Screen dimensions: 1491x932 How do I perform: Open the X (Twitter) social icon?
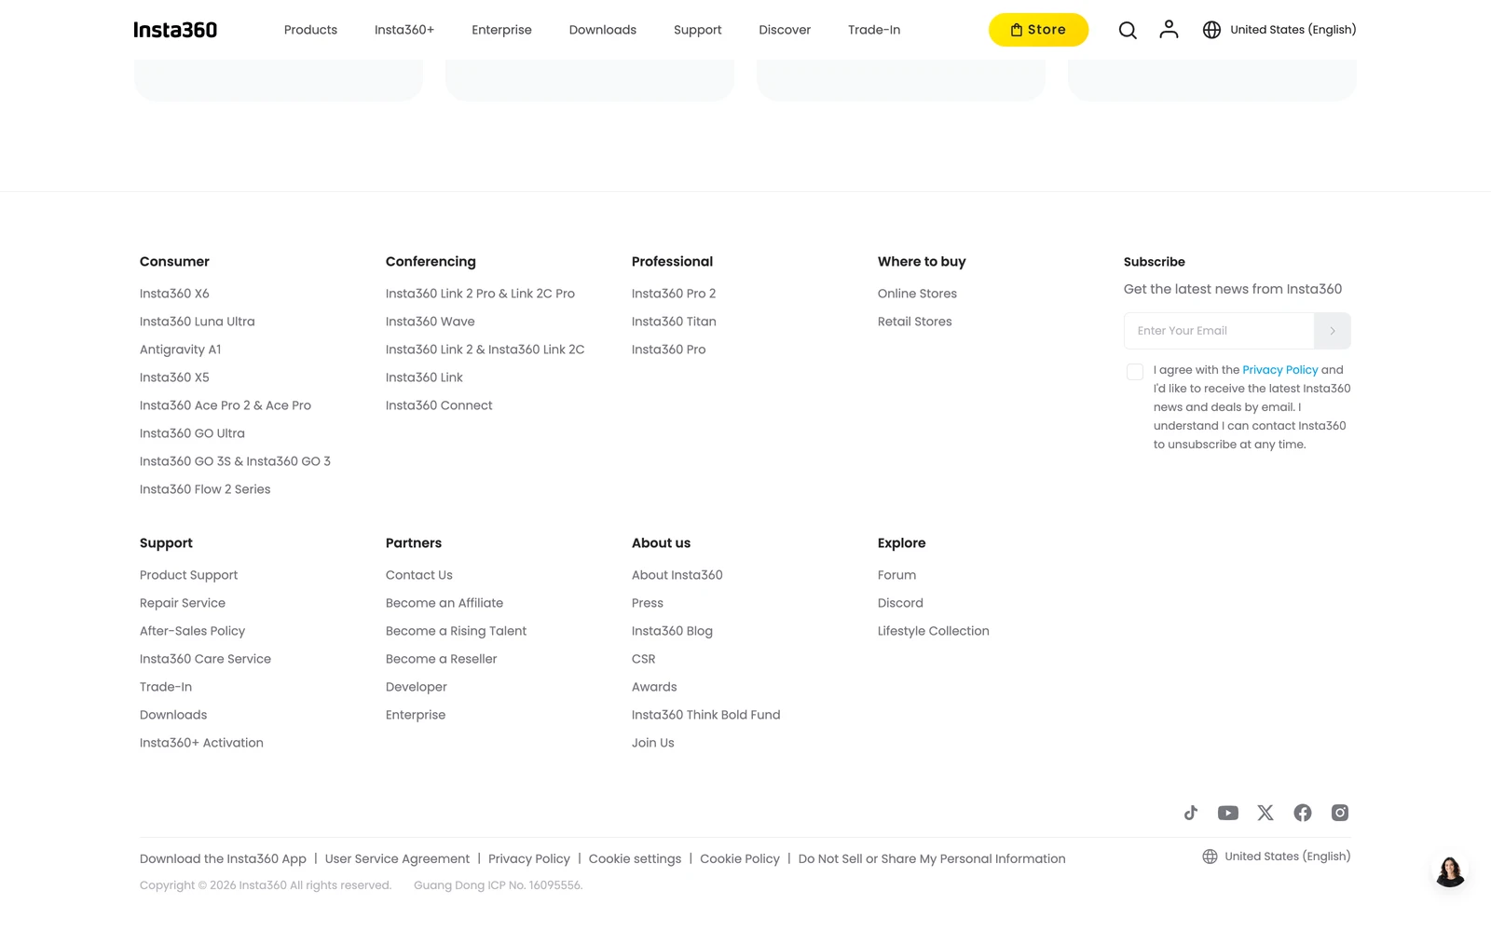(x=1265, y=813)
